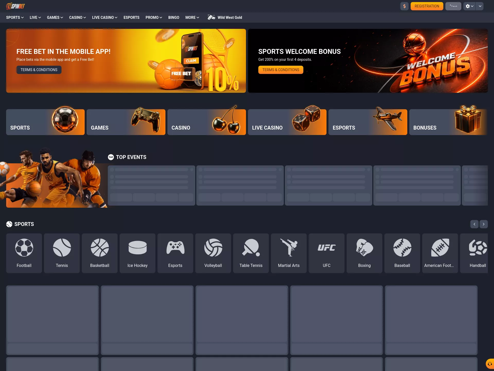Open free bet Terms & Conditions
Screen dimensions: 494x371
click(x=39, y=70)
